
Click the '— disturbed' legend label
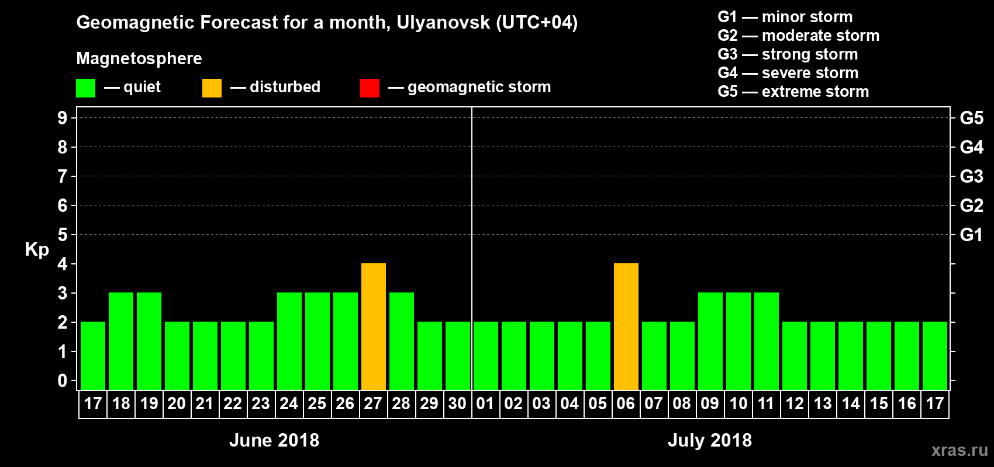275,87
